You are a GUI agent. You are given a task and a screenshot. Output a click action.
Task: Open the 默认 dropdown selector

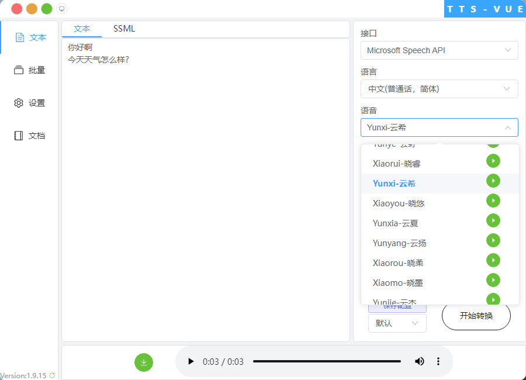(x=397, y=323)
